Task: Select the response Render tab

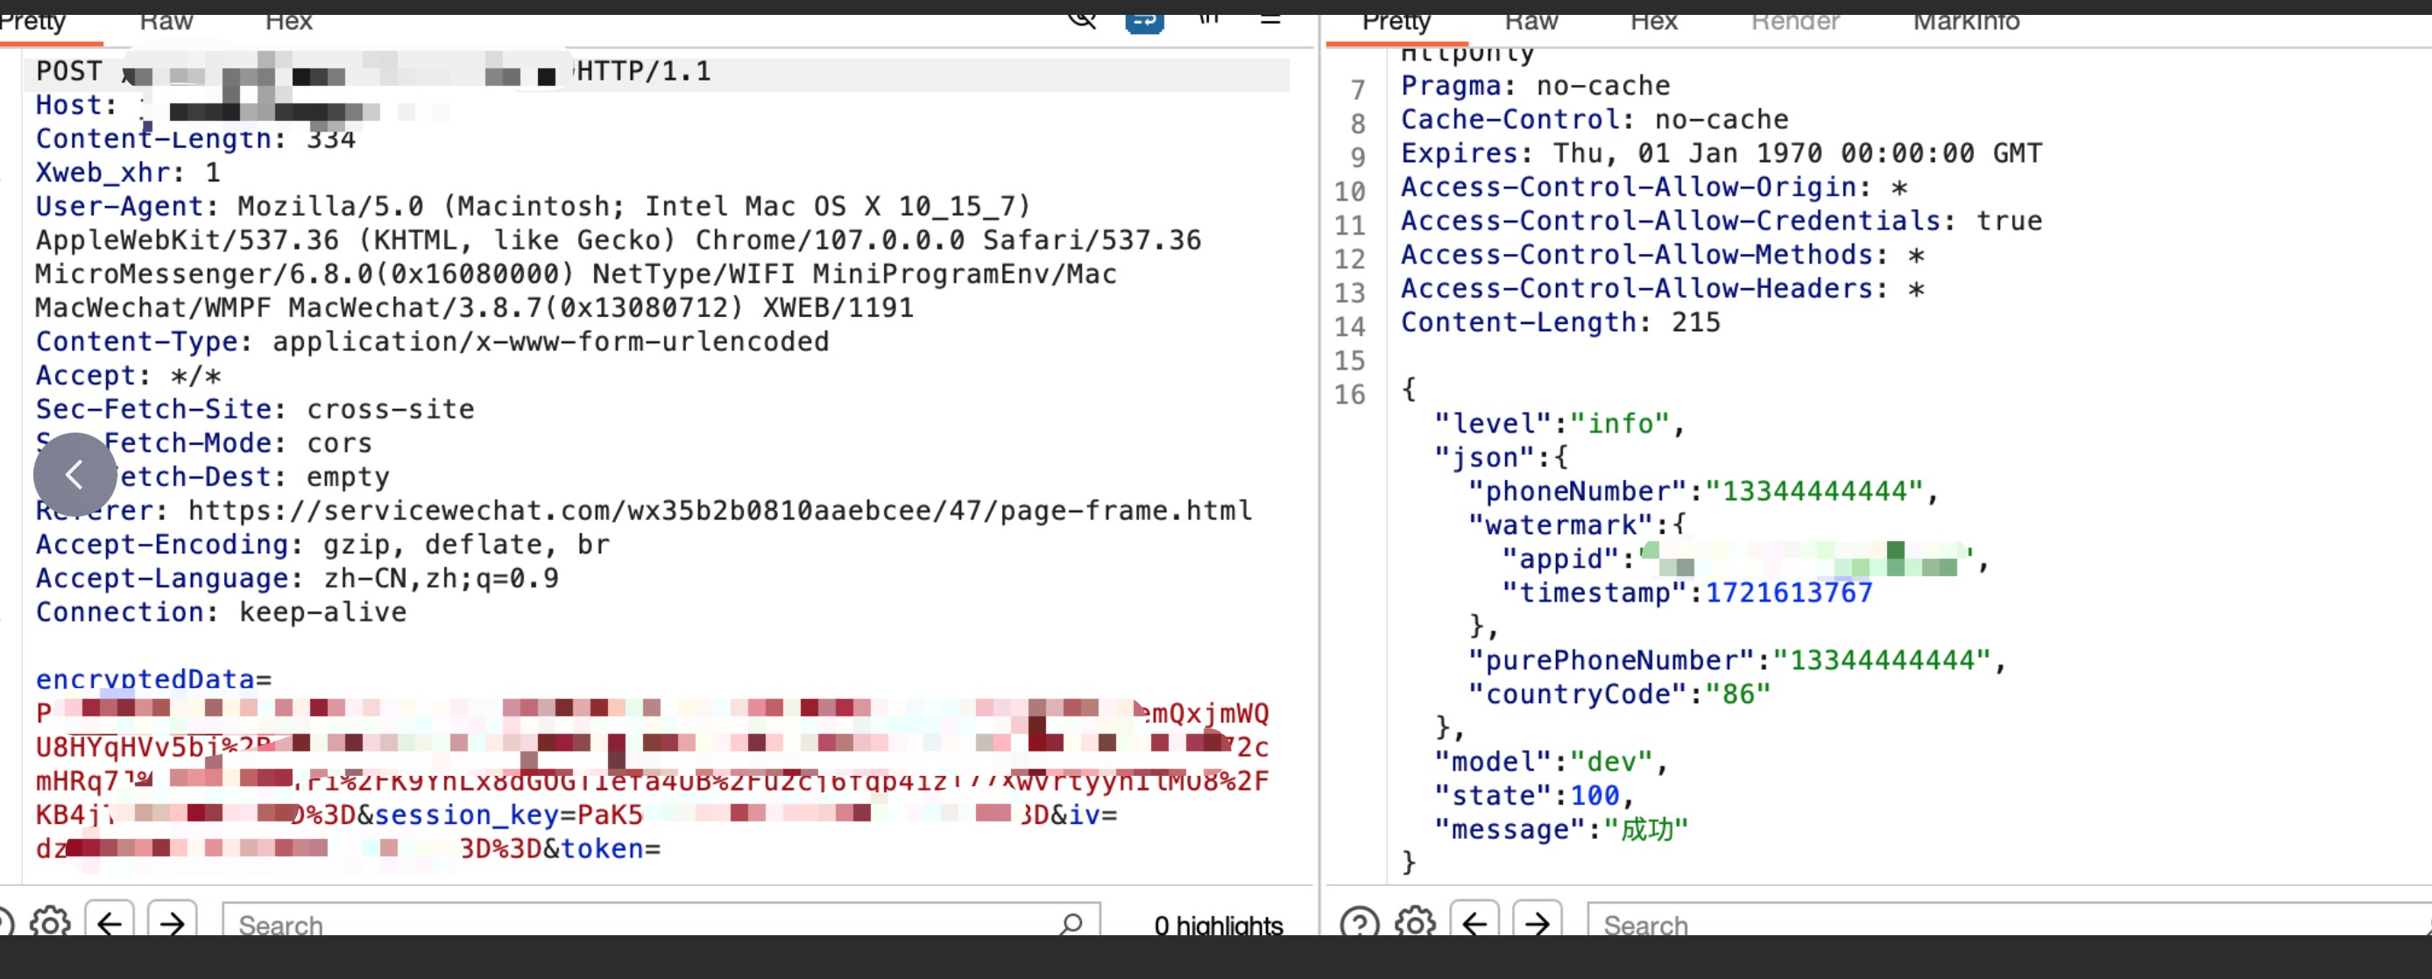Action: pos(1795,21)
